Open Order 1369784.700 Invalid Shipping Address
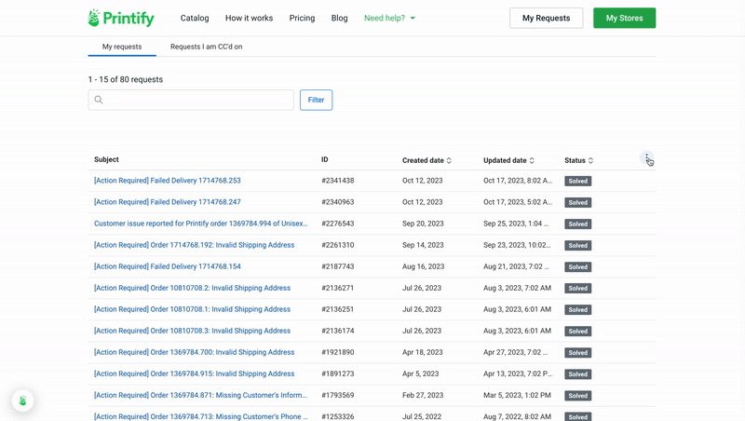 195,352
